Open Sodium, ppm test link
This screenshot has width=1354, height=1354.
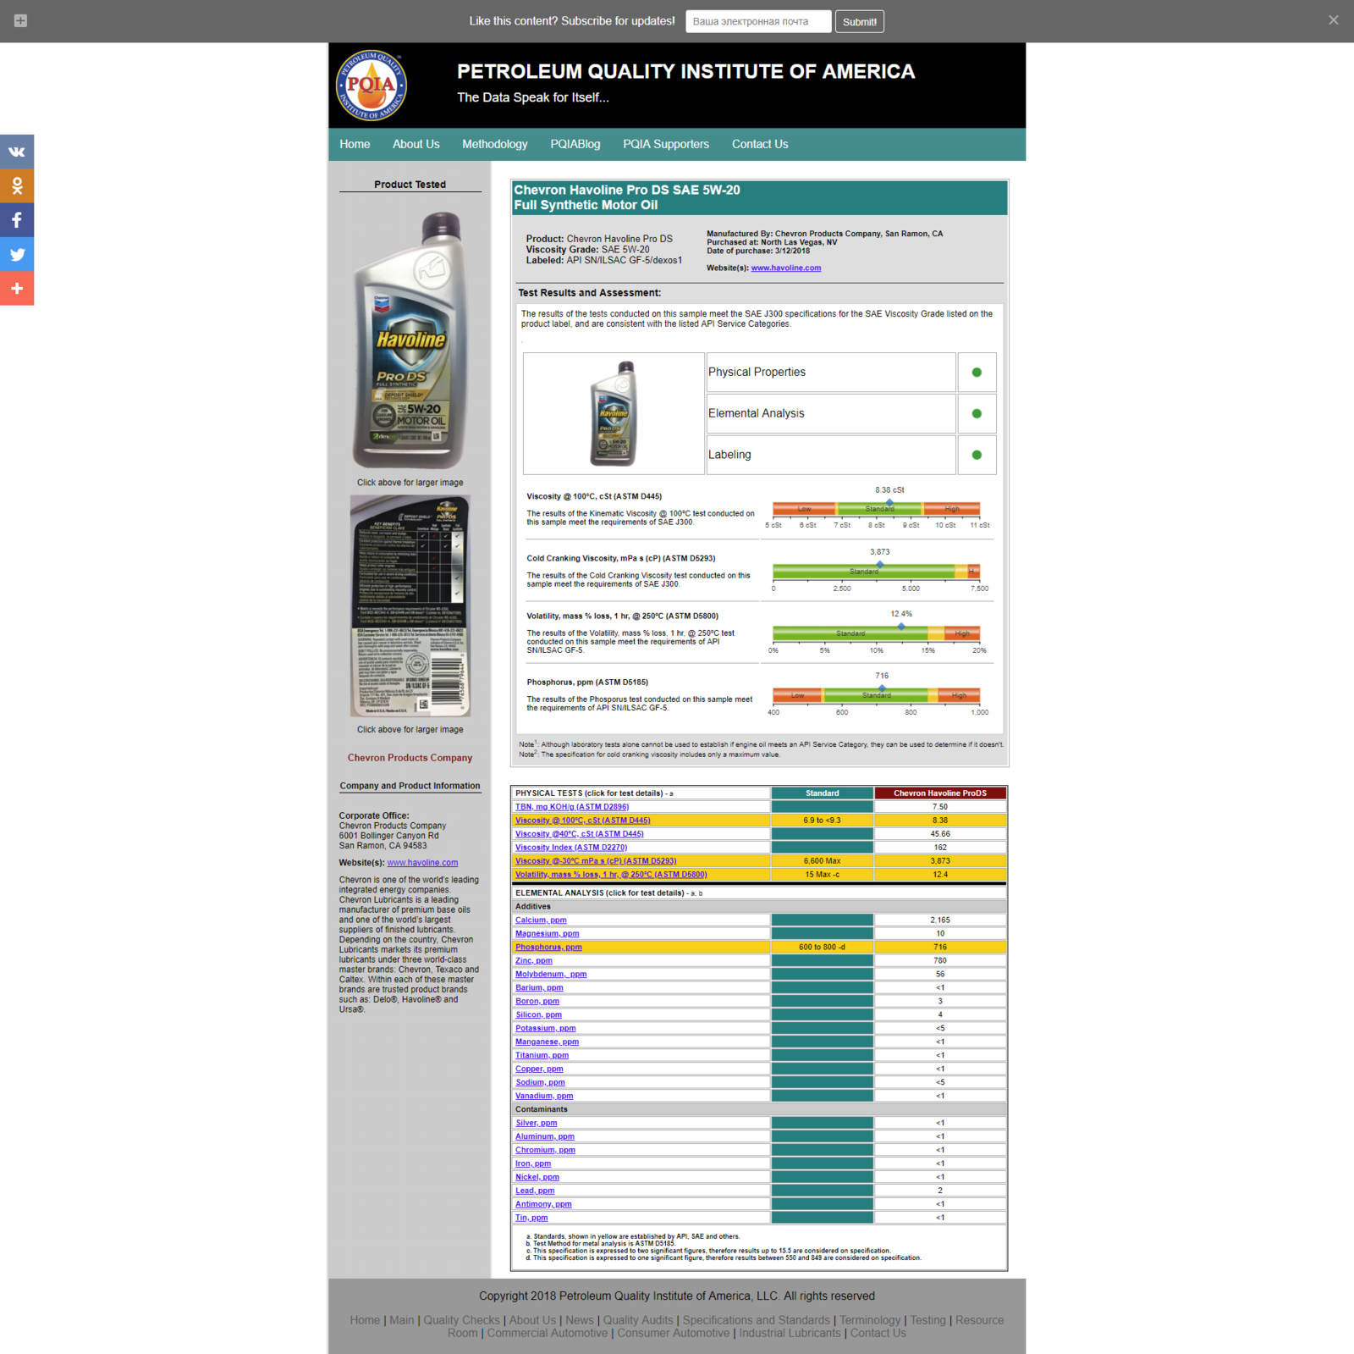[x=540, y=1083]
